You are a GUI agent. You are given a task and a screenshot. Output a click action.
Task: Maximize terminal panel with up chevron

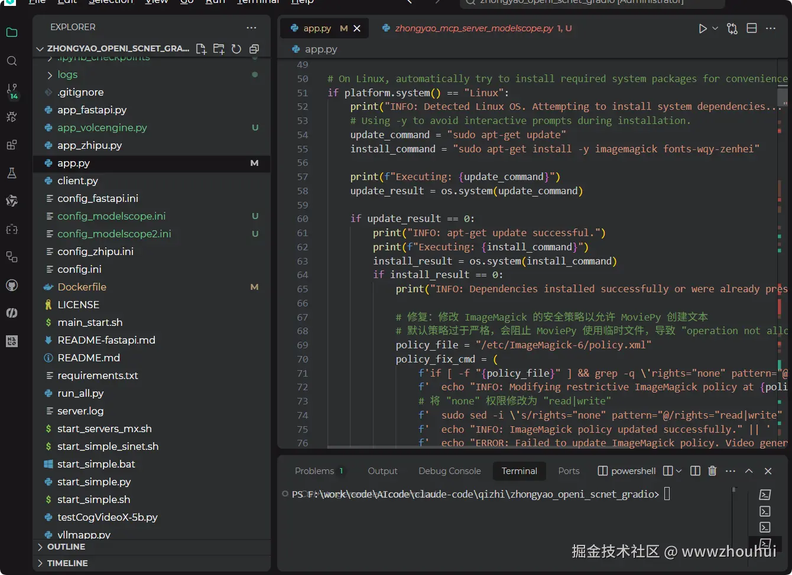click(x=749, y=471)
